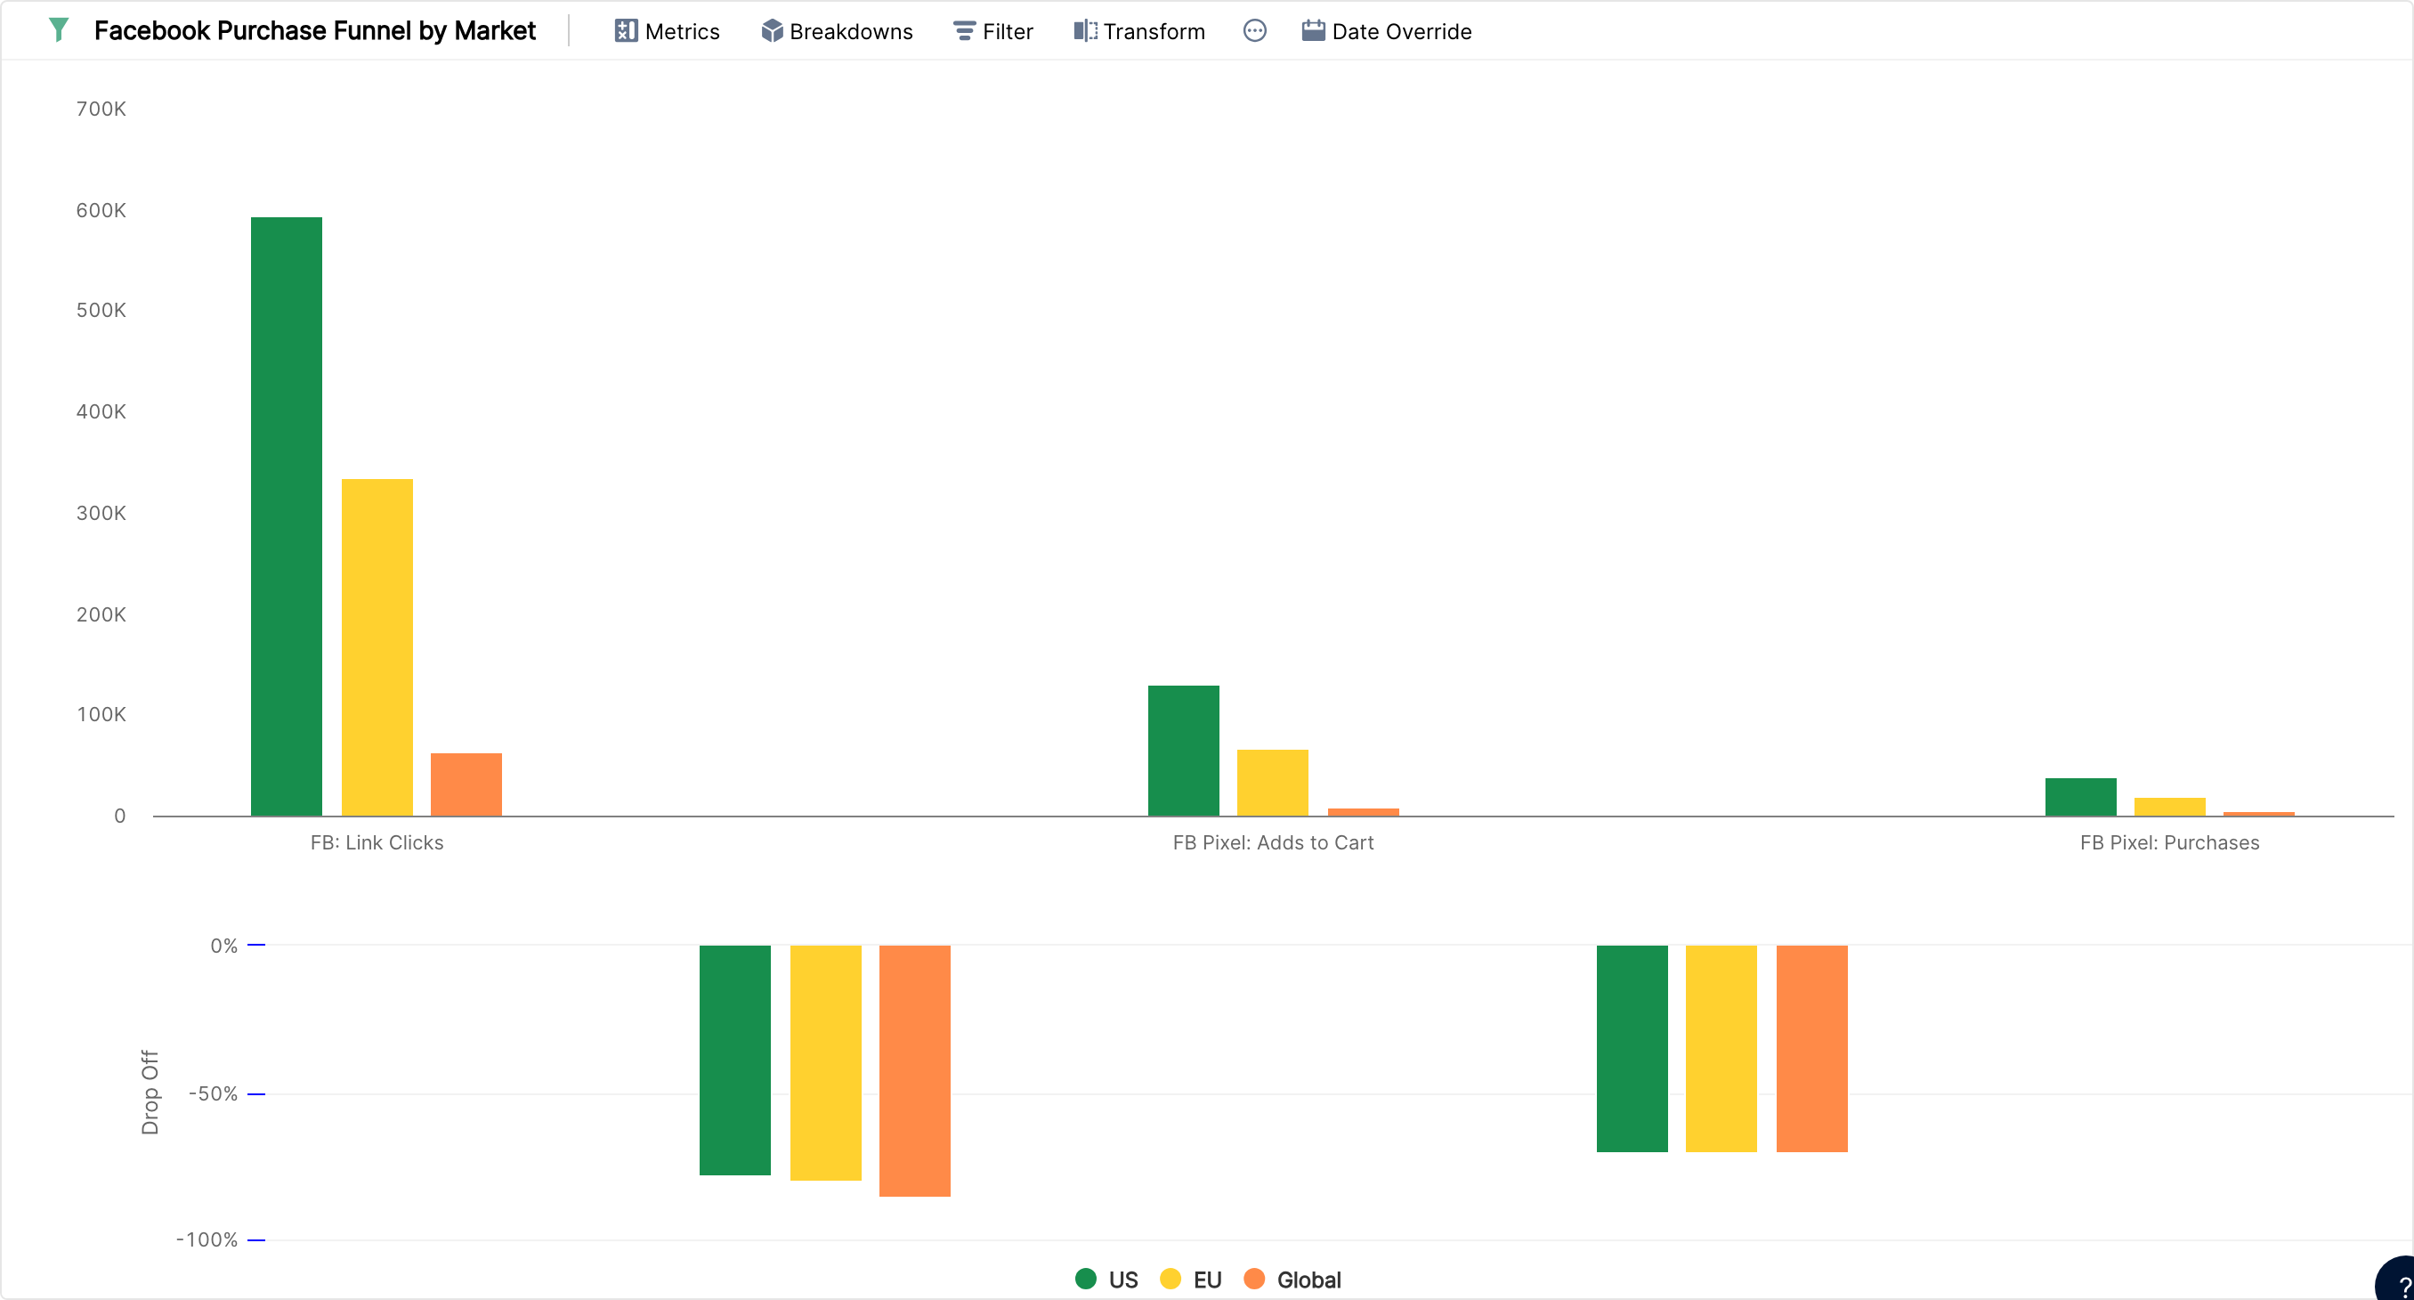
Task: Click the green funnel icon beside the title
Action: [58, 30]
